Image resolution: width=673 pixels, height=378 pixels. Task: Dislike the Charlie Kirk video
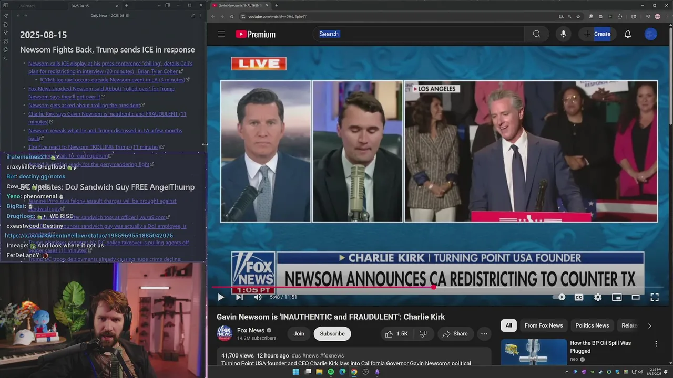pos(423,334)
